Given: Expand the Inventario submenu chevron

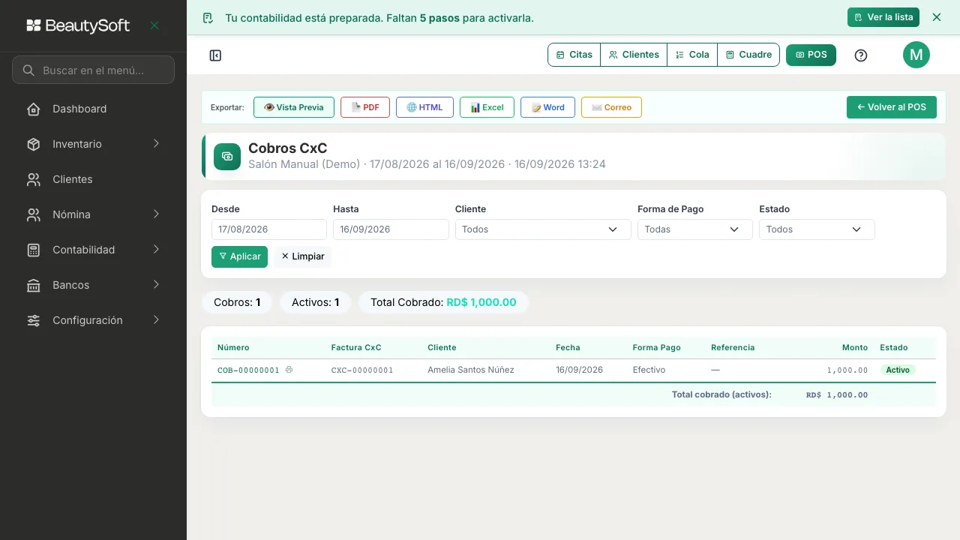Looking at the screenshot, I should (156, 144).
